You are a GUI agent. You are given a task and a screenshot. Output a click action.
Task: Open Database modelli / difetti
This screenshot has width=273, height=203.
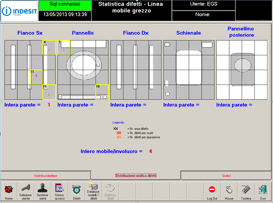93,192
